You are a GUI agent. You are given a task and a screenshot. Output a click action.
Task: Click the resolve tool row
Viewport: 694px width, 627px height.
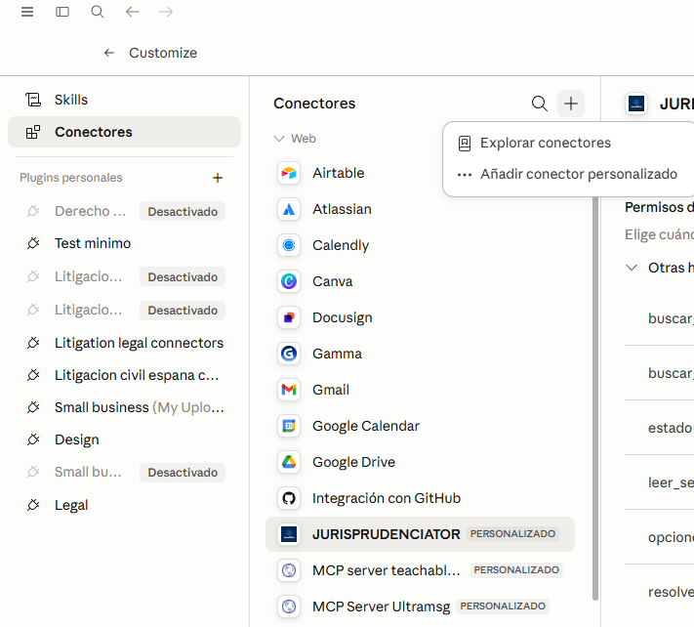659,592
